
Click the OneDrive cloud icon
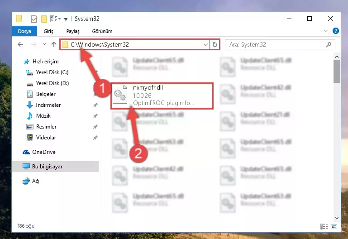pos(26,152)
